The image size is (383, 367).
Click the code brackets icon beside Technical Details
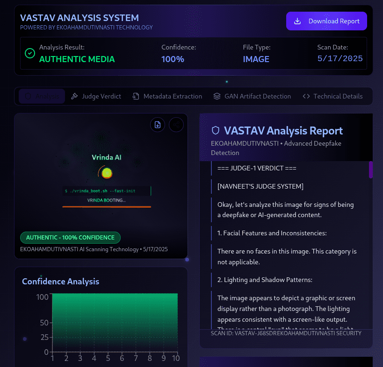(x=306, y=96)
